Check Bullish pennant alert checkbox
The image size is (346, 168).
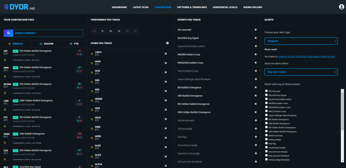[x=266, y=135]
